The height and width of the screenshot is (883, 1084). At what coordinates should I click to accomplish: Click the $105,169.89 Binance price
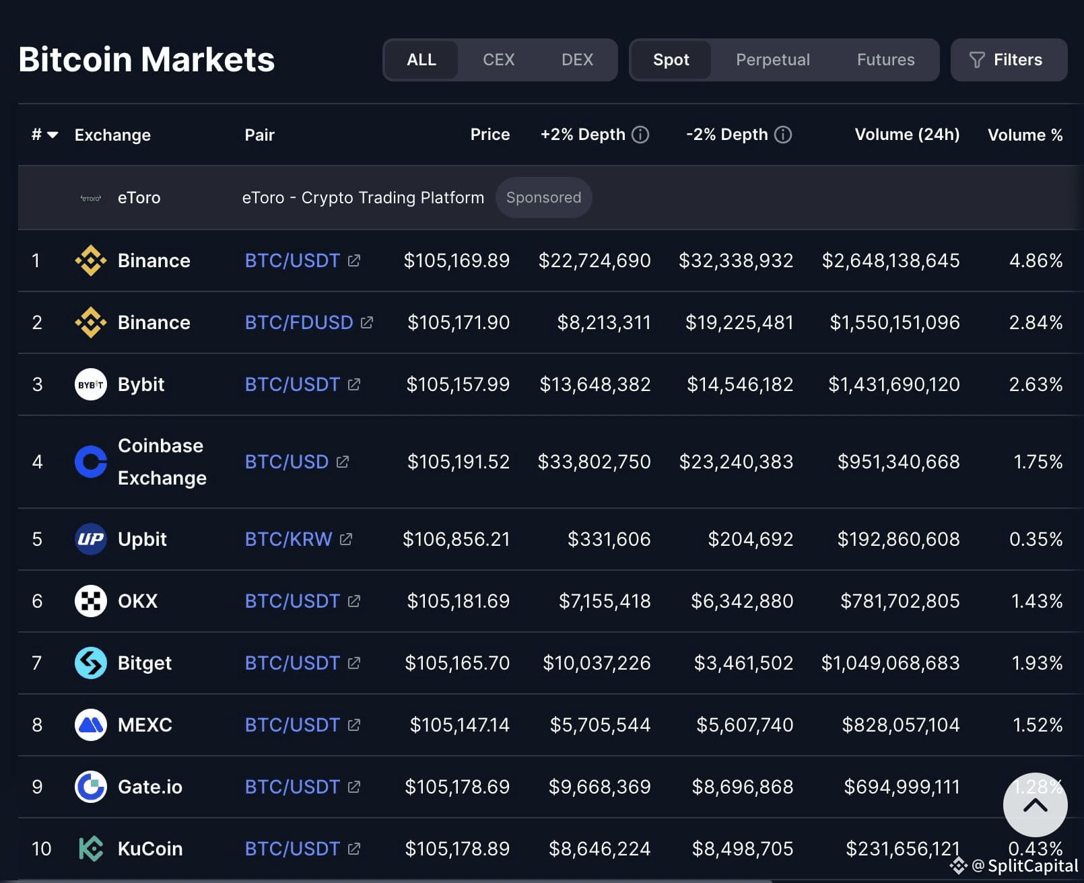456,260
